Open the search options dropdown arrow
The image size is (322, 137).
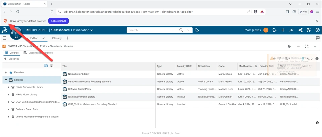(189, 30)
